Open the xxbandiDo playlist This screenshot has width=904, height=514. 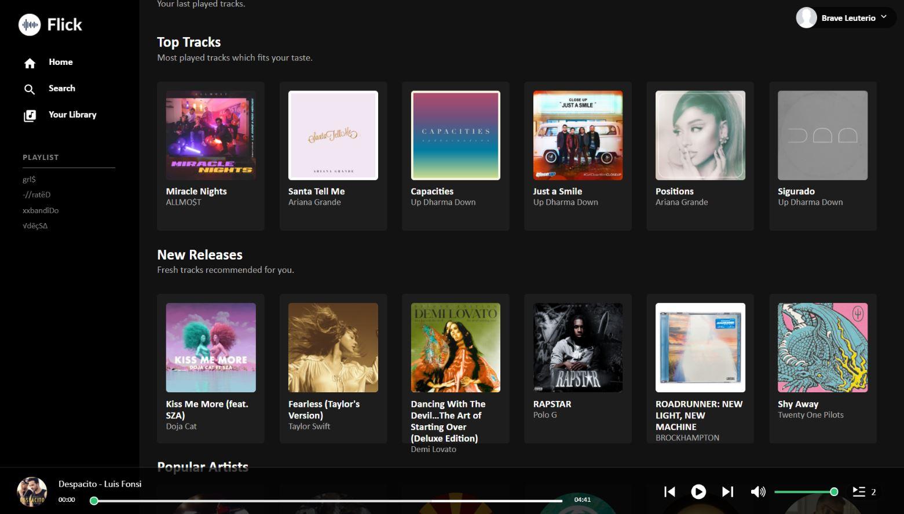pyautogui.click(x=41, y=210)
